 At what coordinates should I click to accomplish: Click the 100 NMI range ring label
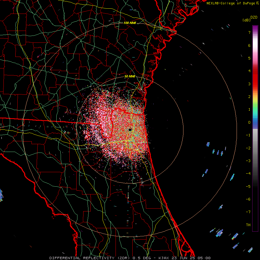tap(130, 23)
